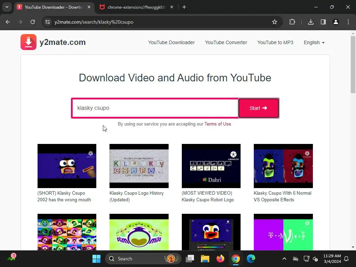Viewport: 356px width, 267px height.
Task: Open thumbnail for 6 Normal VS Opposite Effects
Action: coord(283,166)
